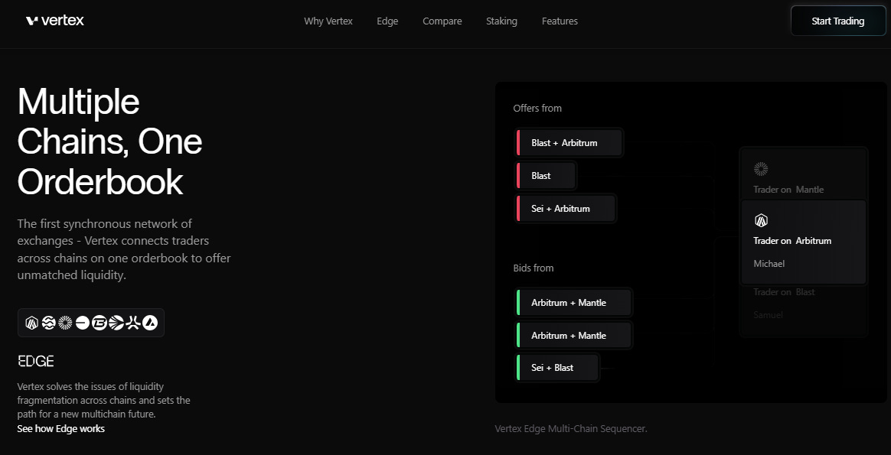Open the Compare nav item
891x455 pixels.
[x=442, y=21]
